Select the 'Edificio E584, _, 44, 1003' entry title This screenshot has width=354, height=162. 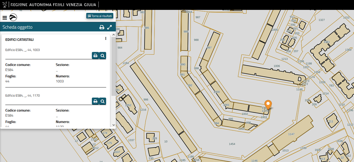pos(22,50)
